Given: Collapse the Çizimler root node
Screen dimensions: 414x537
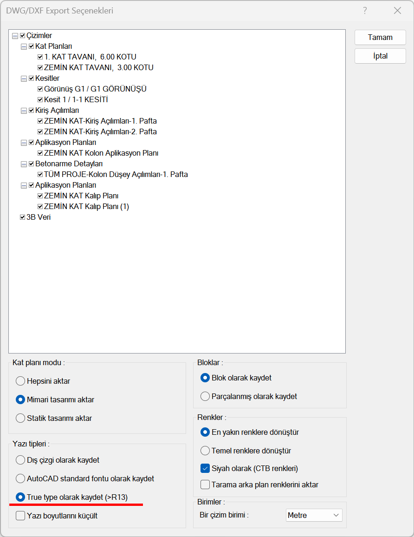Looking at the screenshot, I should [x=15, y=36].
